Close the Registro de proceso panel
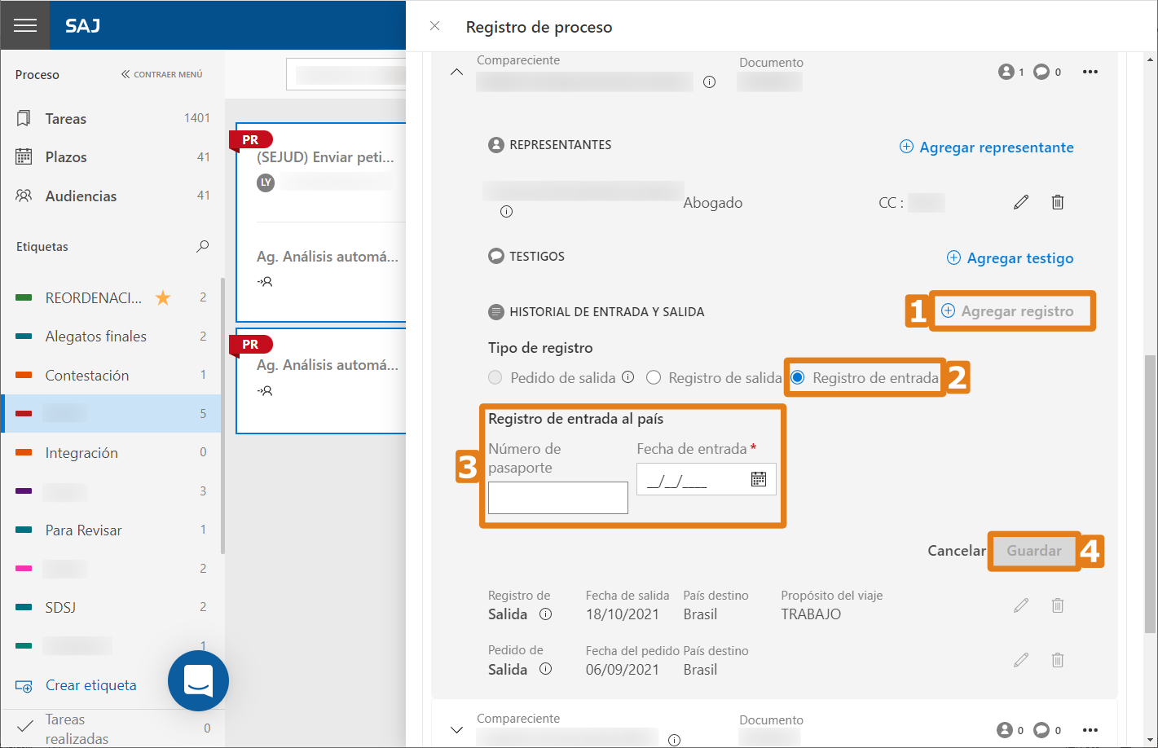Image resolution: width=1158 pixels, height=748 pixels. click(x=435, y=26)
